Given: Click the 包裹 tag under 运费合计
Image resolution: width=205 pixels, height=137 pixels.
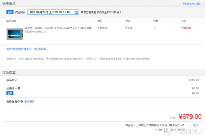Looking at the screenshot, I should click(10, 93).
